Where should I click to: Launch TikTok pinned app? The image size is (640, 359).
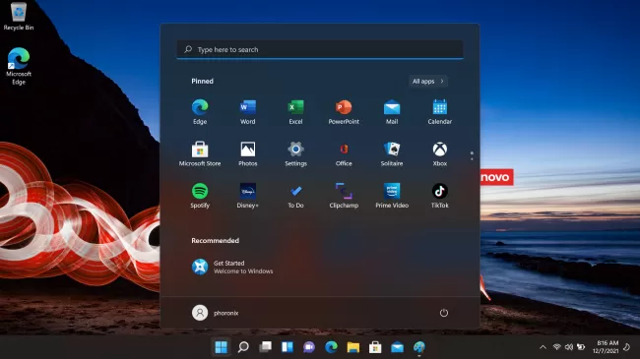pos(439,196)
